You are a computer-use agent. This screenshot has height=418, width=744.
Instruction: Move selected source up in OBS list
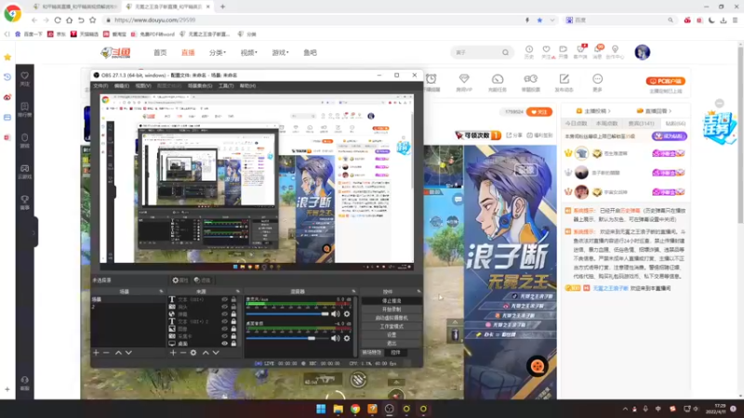click(206, 353)
